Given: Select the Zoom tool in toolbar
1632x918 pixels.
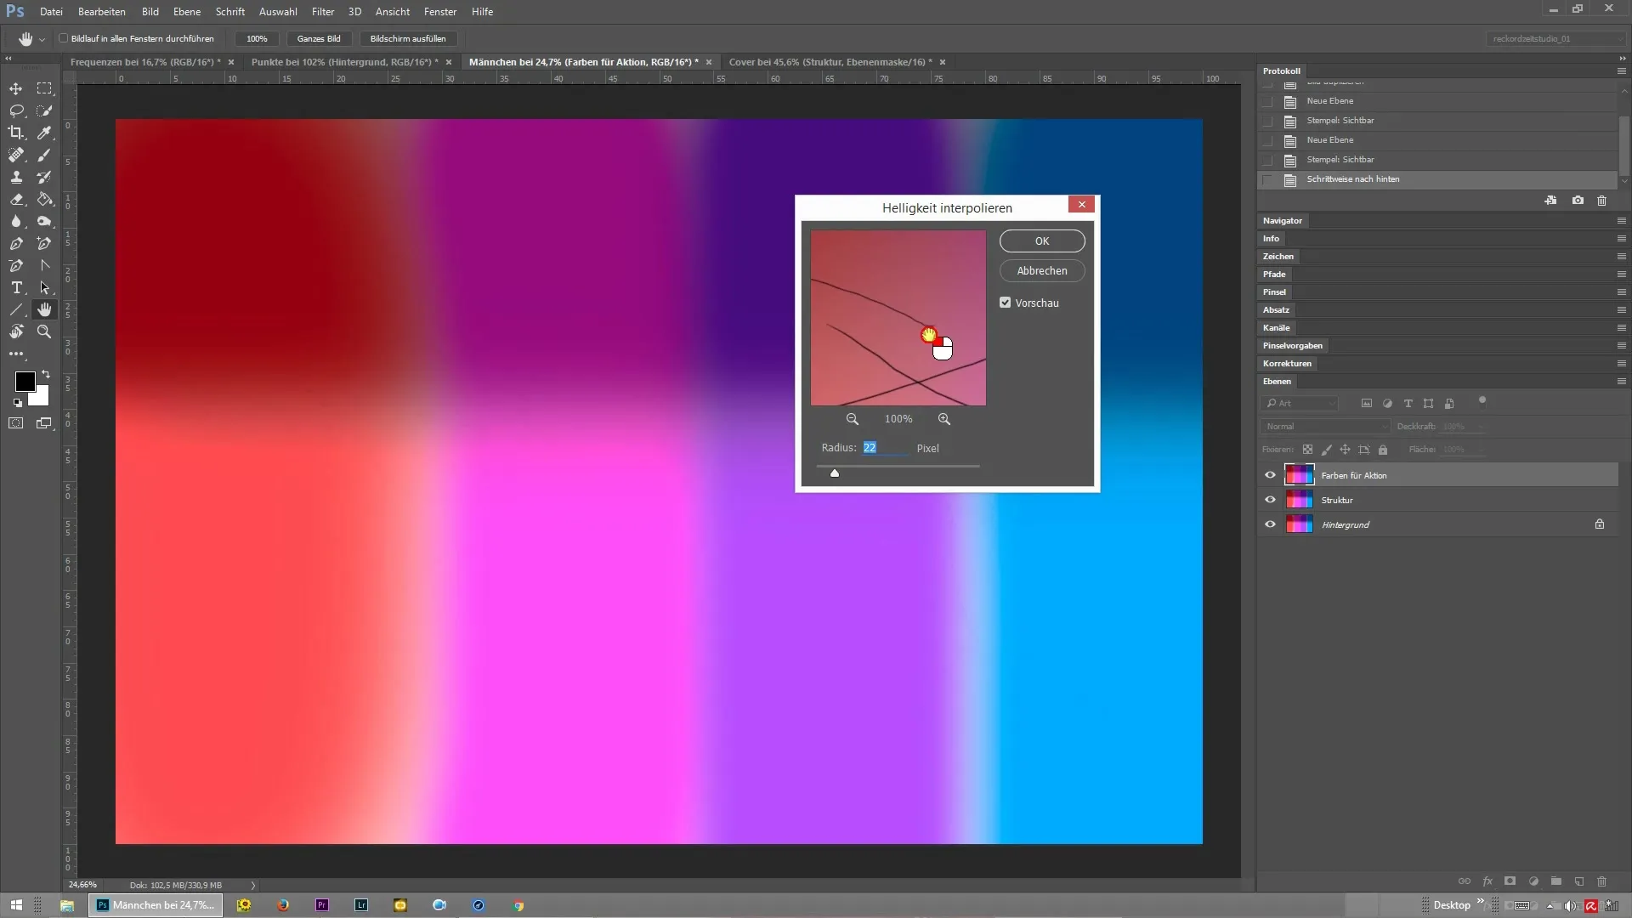Looking at the screenshot, I should (x=44, y=332).
